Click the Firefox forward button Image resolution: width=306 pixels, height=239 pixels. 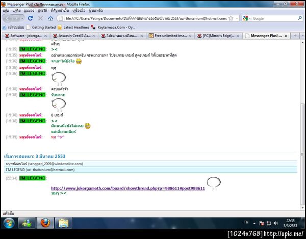16,18
